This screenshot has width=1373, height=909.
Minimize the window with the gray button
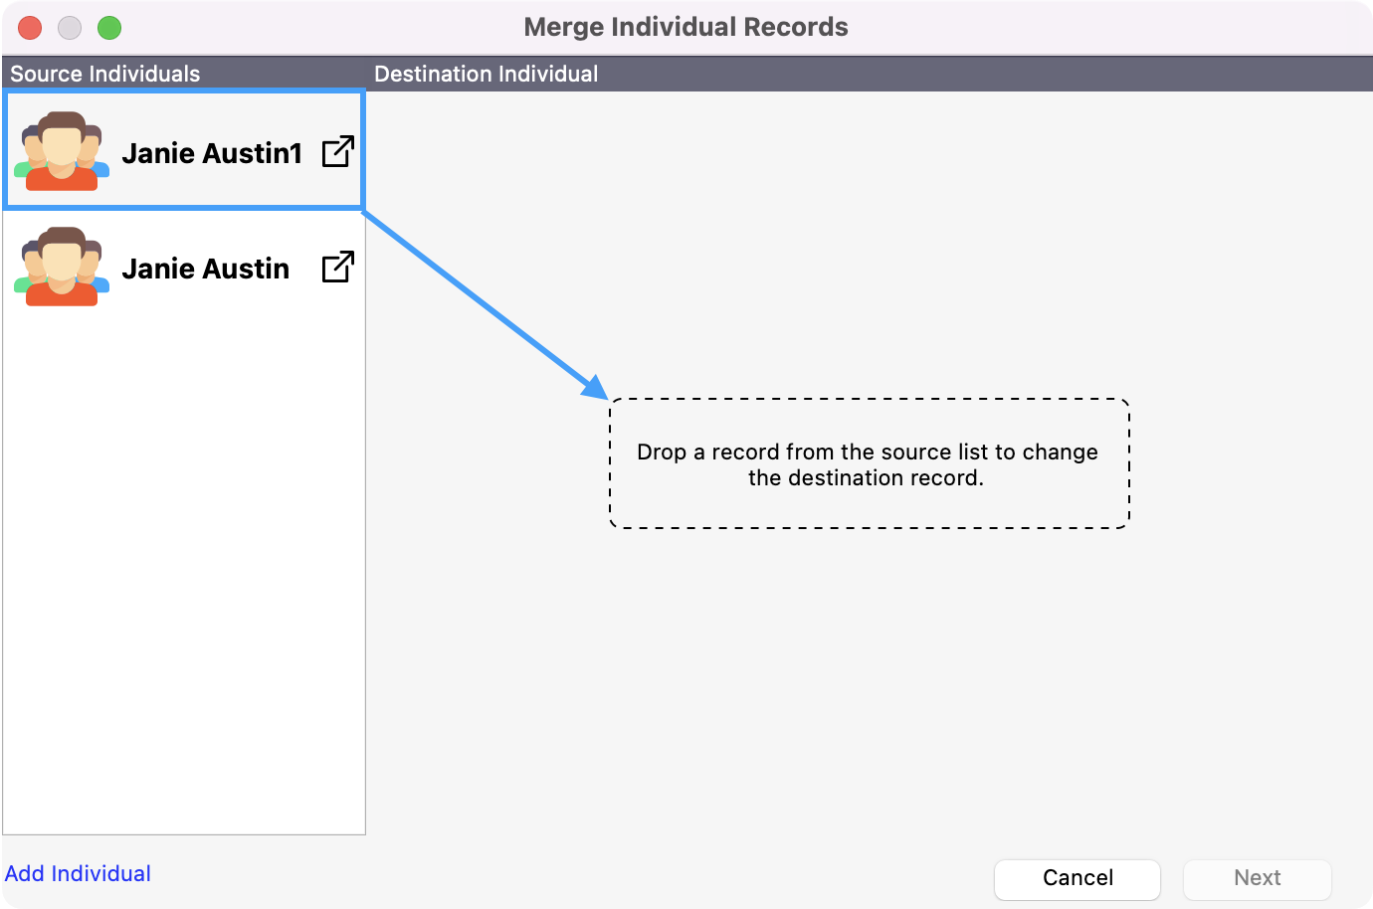[x=70, y=28]
